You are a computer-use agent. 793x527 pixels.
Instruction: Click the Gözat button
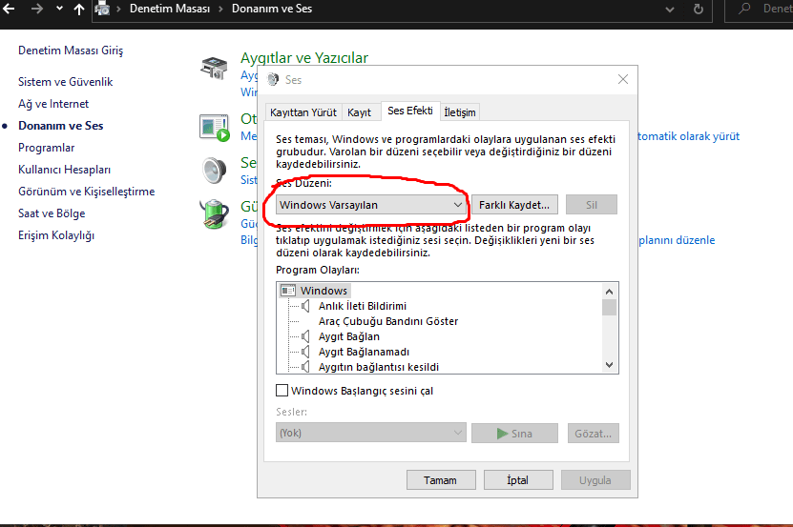pyautogui.click(x=593, y=433)
